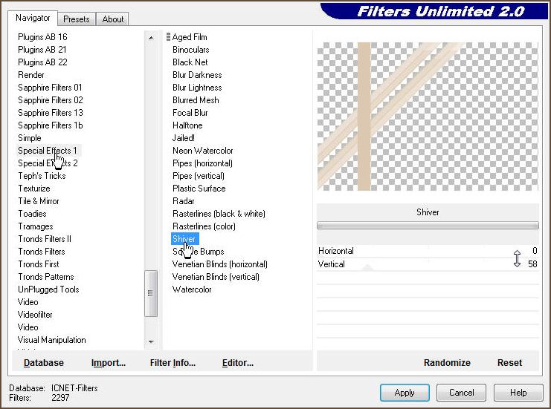Click the Database button

click(44, 363)
